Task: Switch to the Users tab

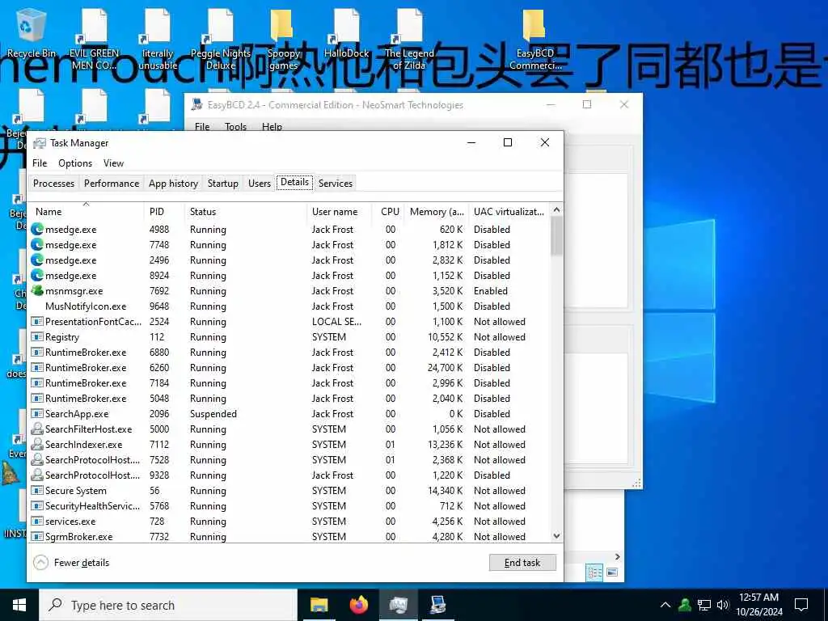Action: point(260,184)
